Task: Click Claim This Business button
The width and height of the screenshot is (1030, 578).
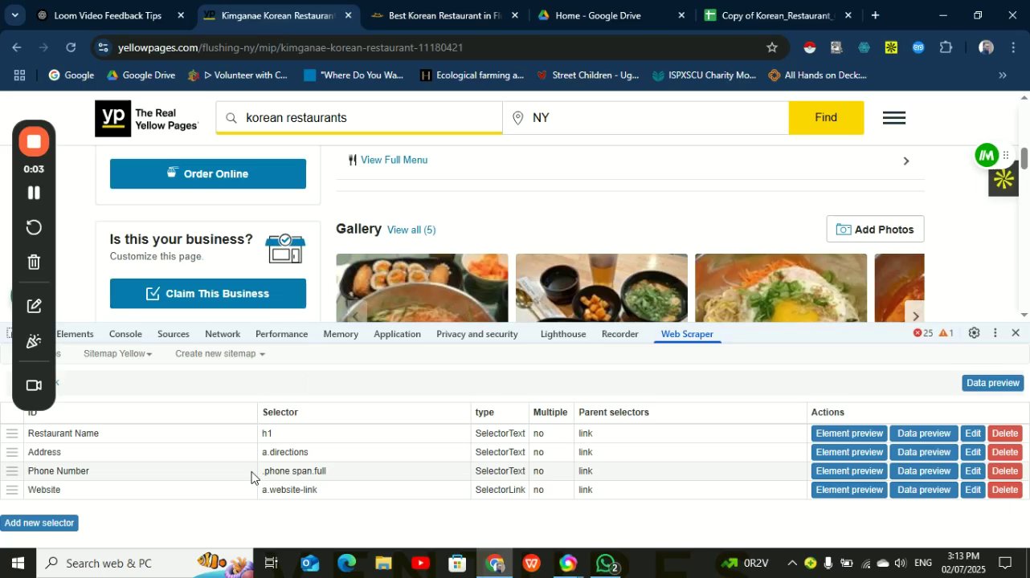Action: (x=208, y=294)
